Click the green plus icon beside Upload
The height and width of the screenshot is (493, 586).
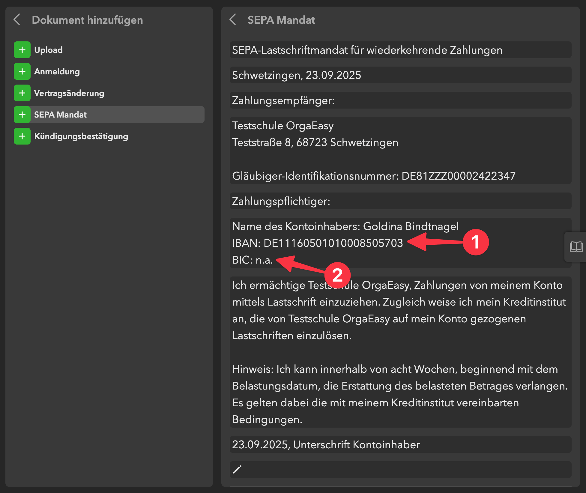[x=22, y=50]
